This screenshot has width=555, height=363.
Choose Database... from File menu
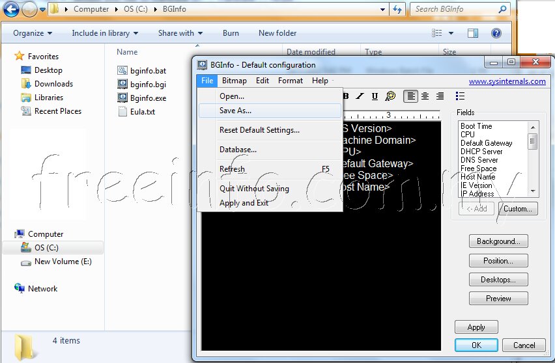coord(270,150)
